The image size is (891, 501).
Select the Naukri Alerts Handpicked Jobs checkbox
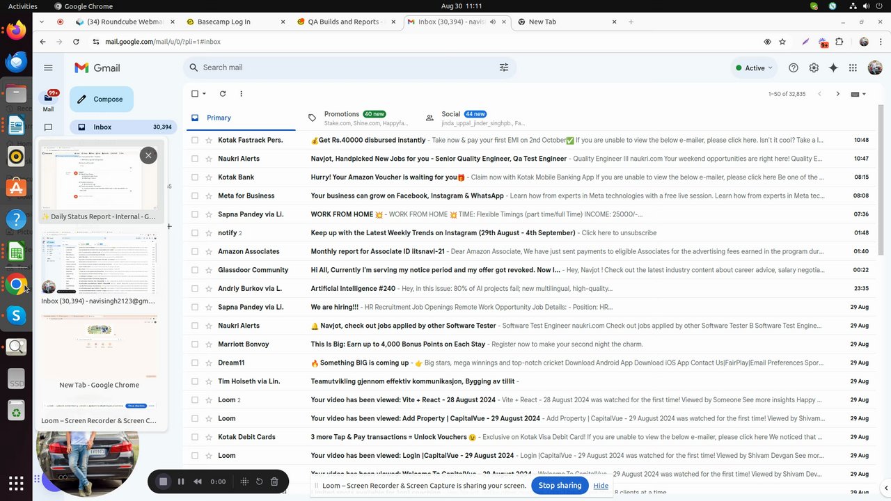tap(195, 159)
